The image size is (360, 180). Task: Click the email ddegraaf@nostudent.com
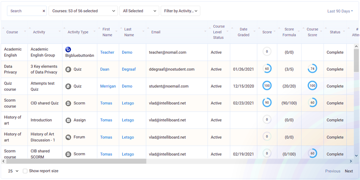tap(172, 69)
